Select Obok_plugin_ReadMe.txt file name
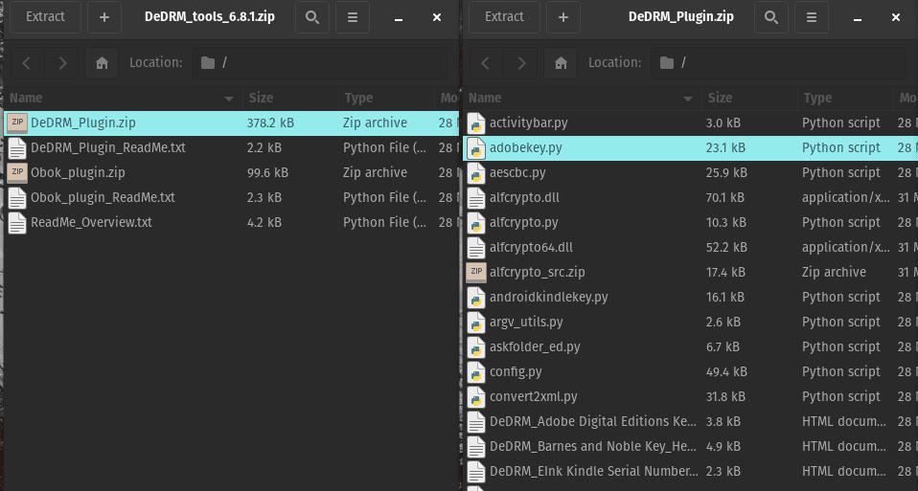The height and width of the screenshot is (491, 918). [103, 197]
